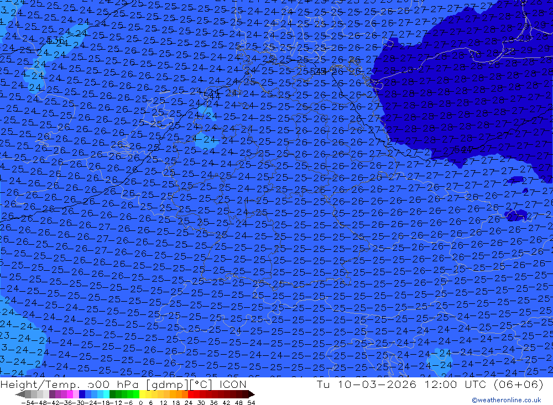Viewport: 553px width, 405px height.
Task: Select the dark blue -30 legend swatch
Action: [x=82, y=394]
